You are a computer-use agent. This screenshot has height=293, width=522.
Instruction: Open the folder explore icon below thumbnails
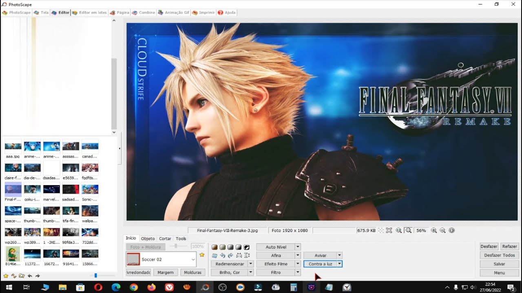[x=21, y=276]
